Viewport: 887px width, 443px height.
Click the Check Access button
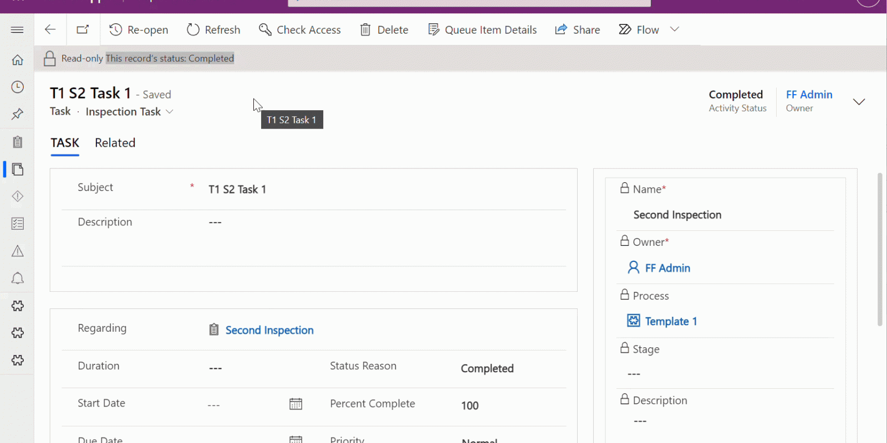[x=300, y=30]
